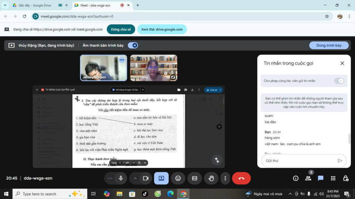355x199 pixels.
Task: Open three-dot more options menu
Action: tap(225, 178)
